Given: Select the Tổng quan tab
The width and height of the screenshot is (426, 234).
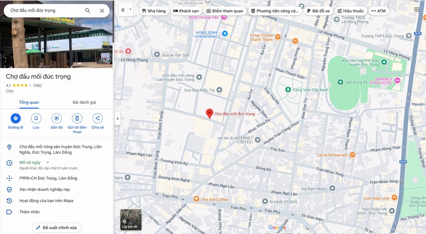Looking at the screenshot, I should [x=29, y=102].
